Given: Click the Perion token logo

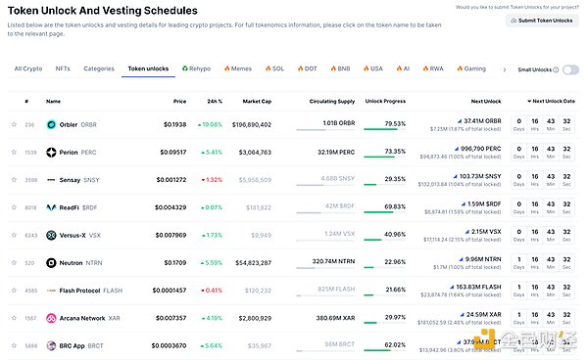Looking at the screenshot, I should click(x=51, y=153).
